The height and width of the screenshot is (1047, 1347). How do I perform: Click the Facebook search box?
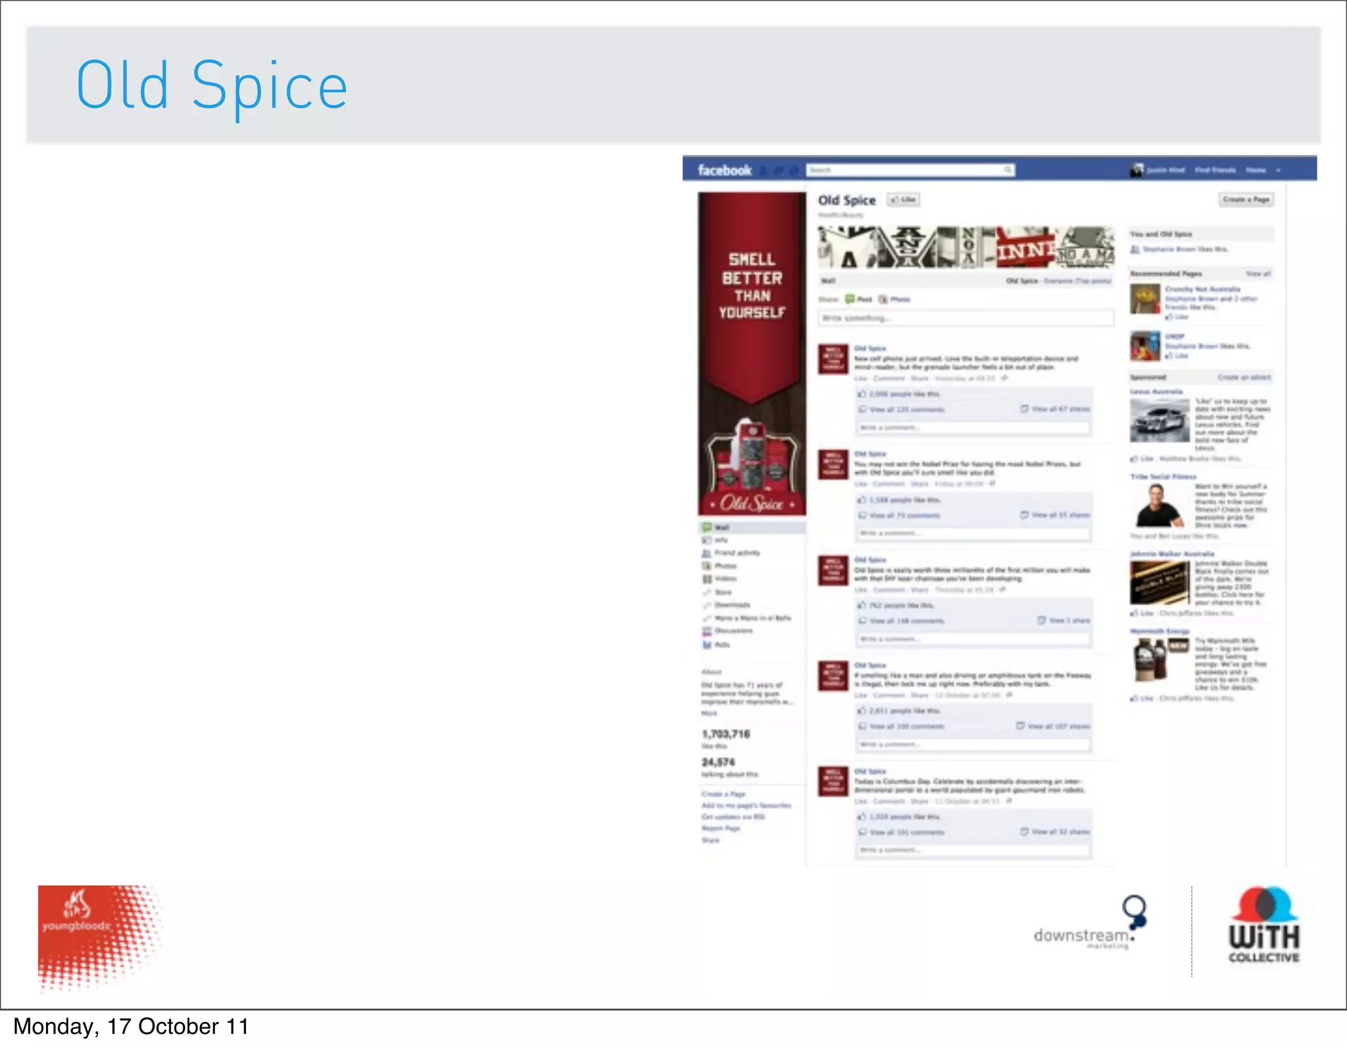[x=910, y=170]
